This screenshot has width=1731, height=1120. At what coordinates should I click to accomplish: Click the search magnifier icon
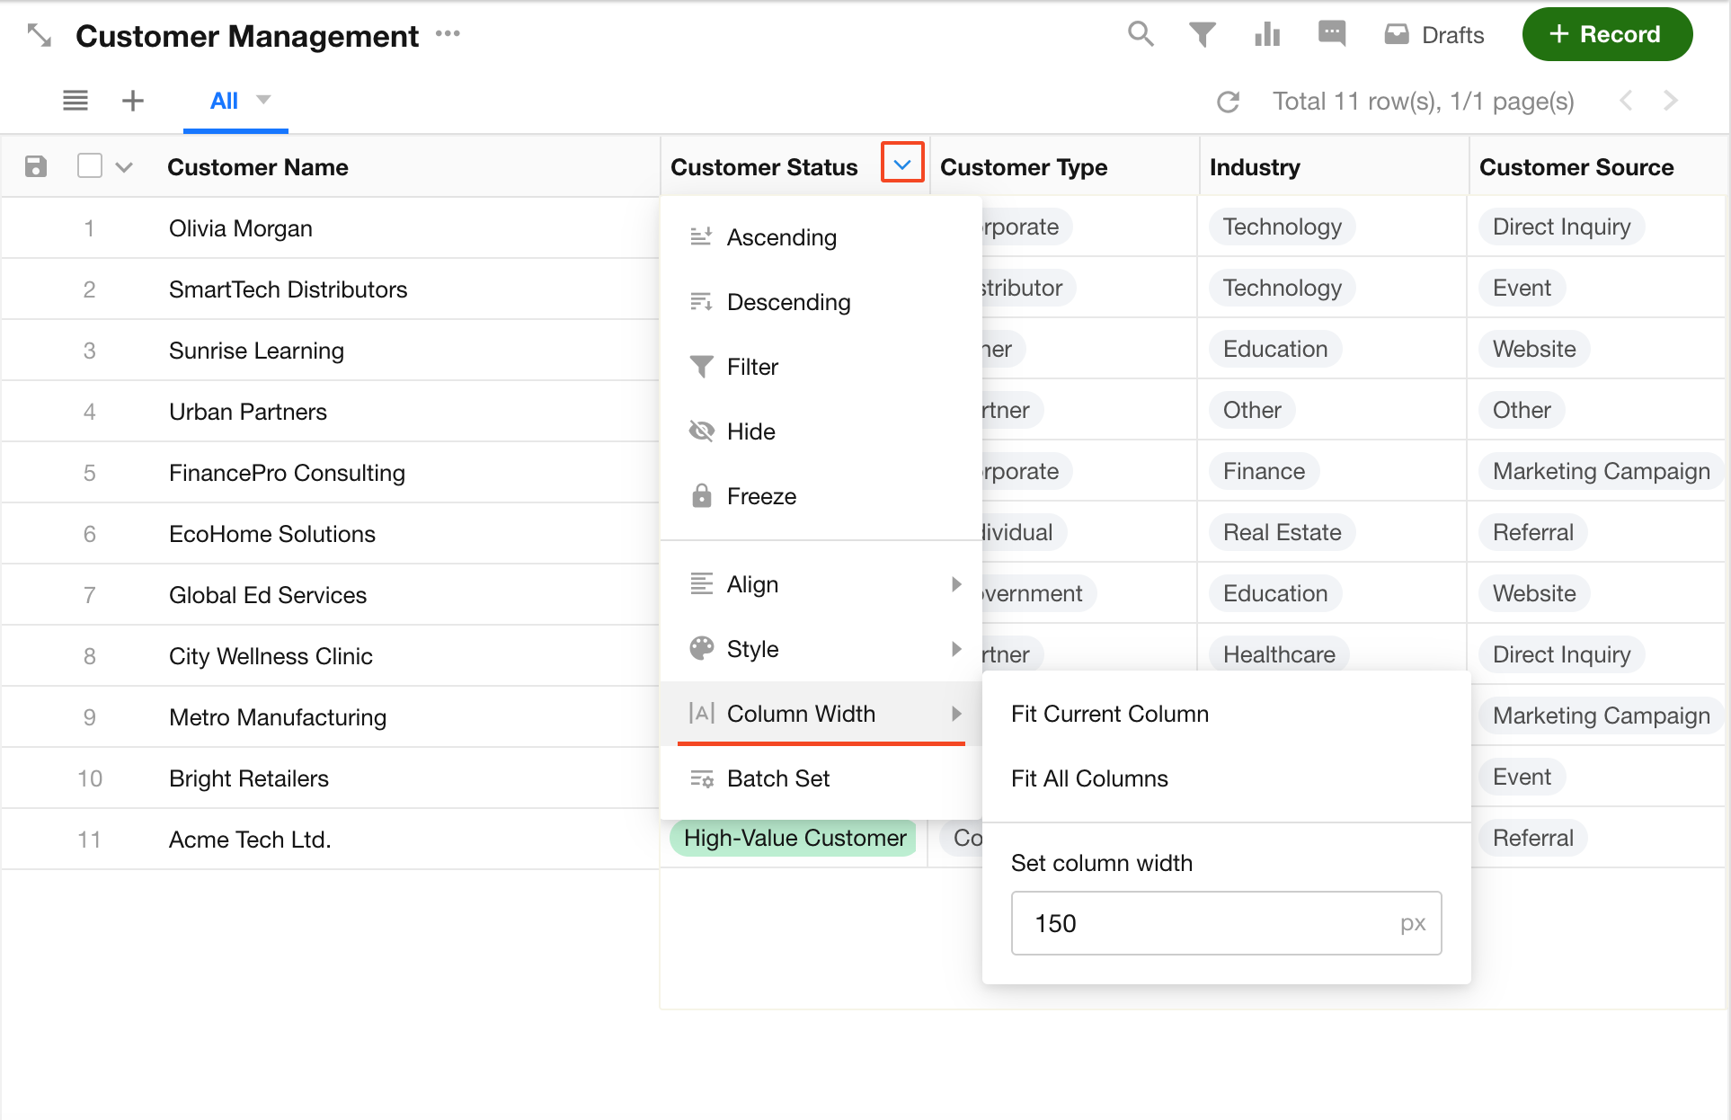(1140, 34)
